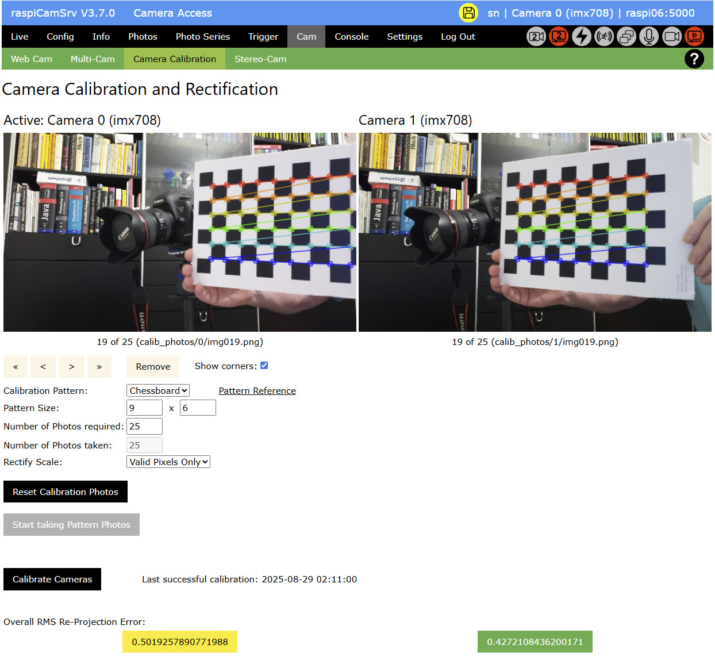Click the yellow save configuration icon
715x660 pixels.
[x=468, y=13]
